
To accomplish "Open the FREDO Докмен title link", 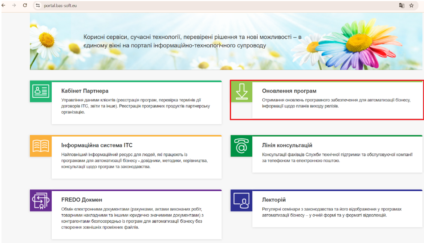I will [x=82, y=200].
